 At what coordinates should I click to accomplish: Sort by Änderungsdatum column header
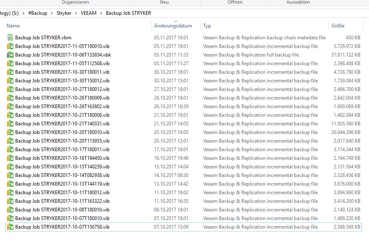[x=173, y=26]
